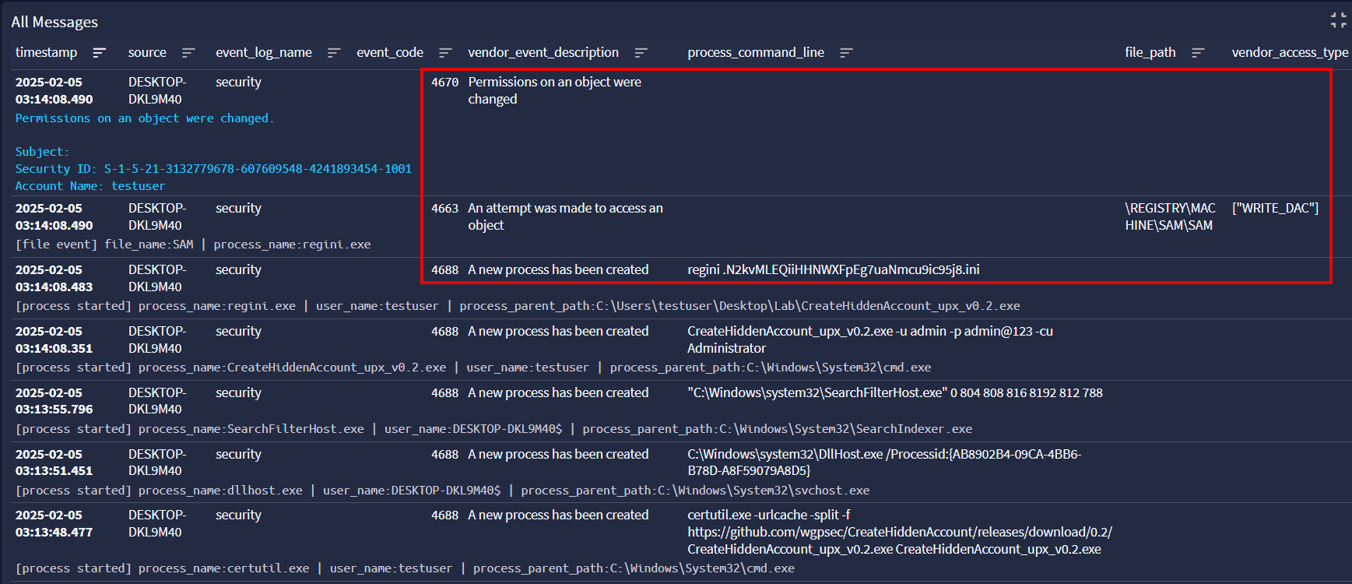This screenshot has width=1352, height=584.
Task: Select the vendor_access_type column header
Action: tap(1289, 52)
